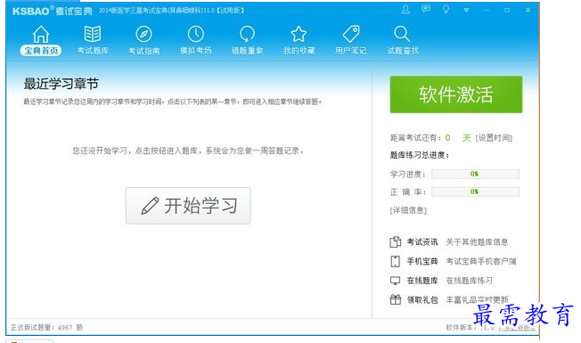
Task: Open the 领取礼包 link
Action: click(x=422, y=299)
